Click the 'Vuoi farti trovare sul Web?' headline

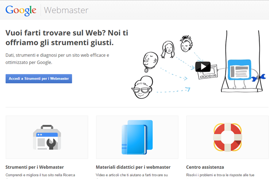coord(67,38)
